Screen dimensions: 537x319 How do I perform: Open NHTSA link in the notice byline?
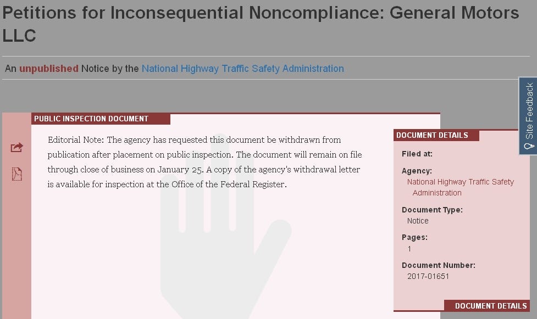tap(242, 69)
